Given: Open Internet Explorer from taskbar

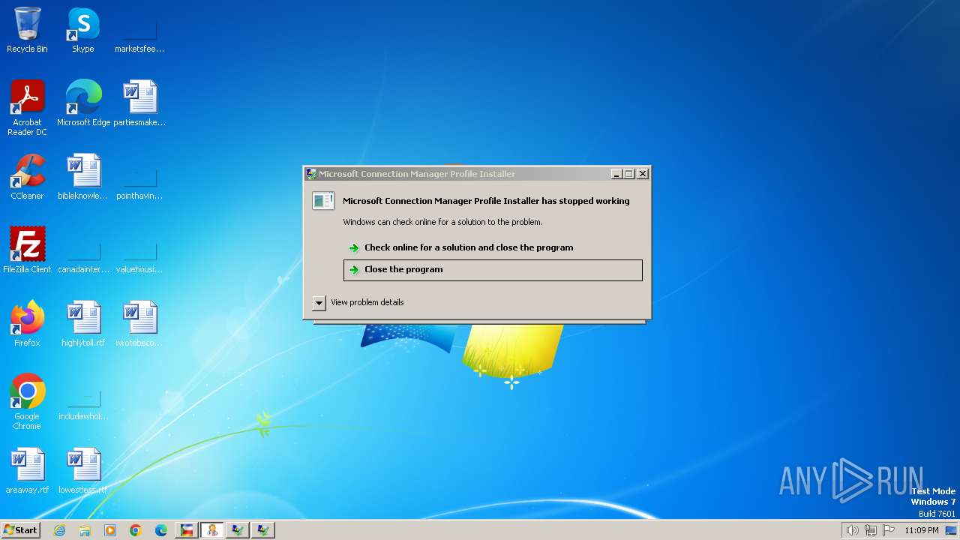Looking at the screenshot, I should click(x=59, y=530).
